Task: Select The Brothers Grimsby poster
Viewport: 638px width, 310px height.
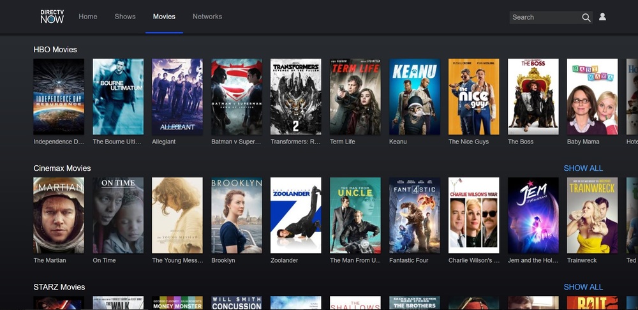Action: click(415, 303)
